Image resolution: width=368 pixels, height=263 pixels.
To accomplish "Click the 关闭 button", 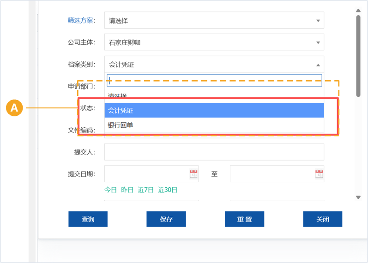I will 323,219.
